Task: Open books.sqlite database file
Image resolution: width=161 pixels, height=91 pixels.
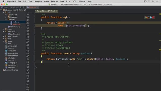Action: [x=11, y=51]
